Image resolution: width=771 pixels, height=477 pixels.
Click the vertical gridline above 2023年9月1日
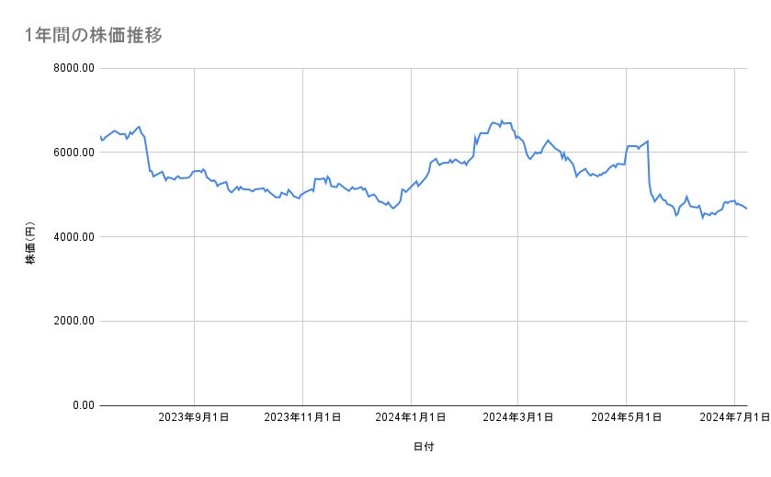click(x=194, y=276)
